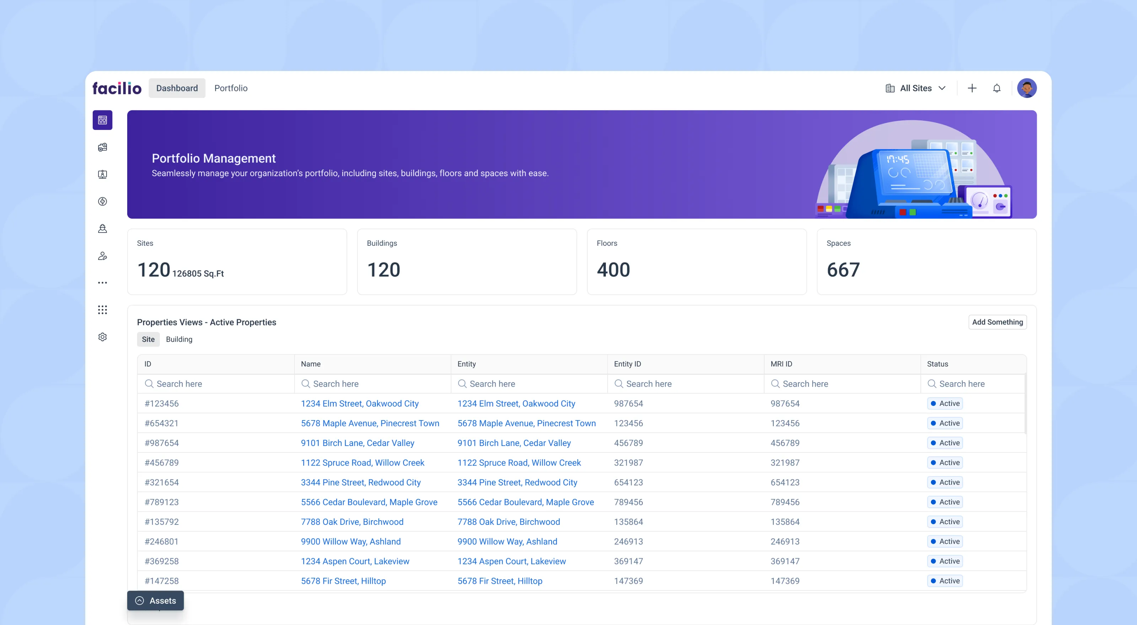Open 9900 Willow Way, Ashland entity link

(x=507, y=541)
